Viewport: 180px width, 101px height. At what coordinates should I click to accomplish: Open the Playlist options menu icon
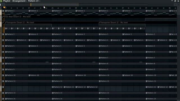coord(1,1)
